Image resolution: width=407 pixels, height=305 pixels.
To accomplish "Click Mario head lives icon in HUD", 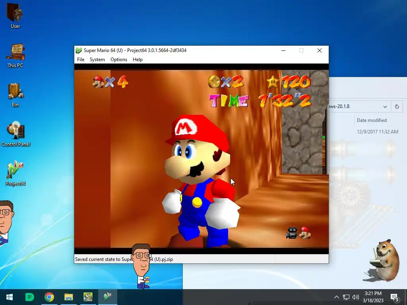I will tap(99, 82).
